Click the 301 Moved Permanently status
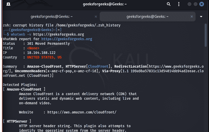This screenshot has height=132, width=209. click(x=48, y=44)
